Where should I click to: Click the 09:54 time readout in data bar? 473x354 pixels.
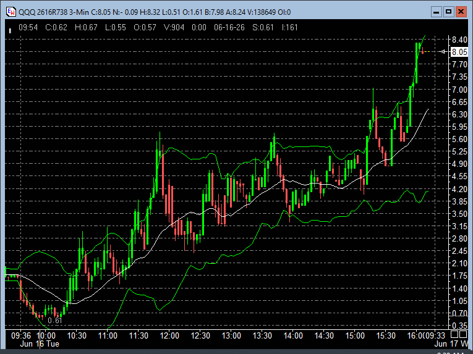click(28, 27)
